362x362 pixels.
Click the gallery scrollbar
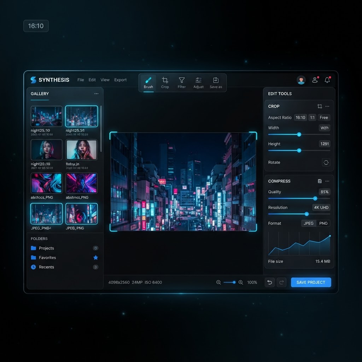click(x=101, y=129)
